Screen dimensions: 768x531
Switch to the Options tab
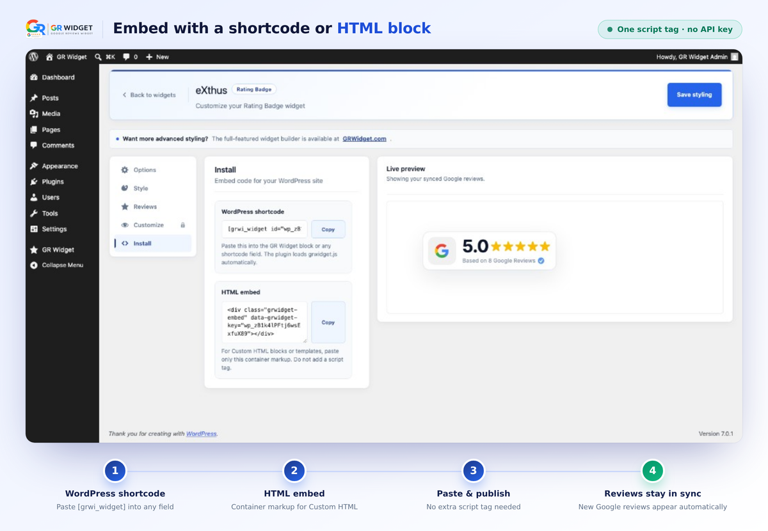153,170
